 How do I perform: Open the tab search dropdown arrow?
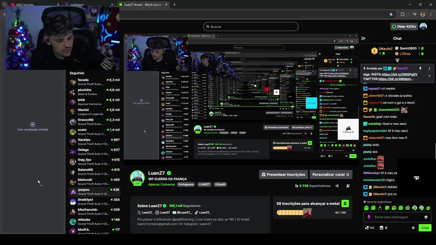click(4, 4)
